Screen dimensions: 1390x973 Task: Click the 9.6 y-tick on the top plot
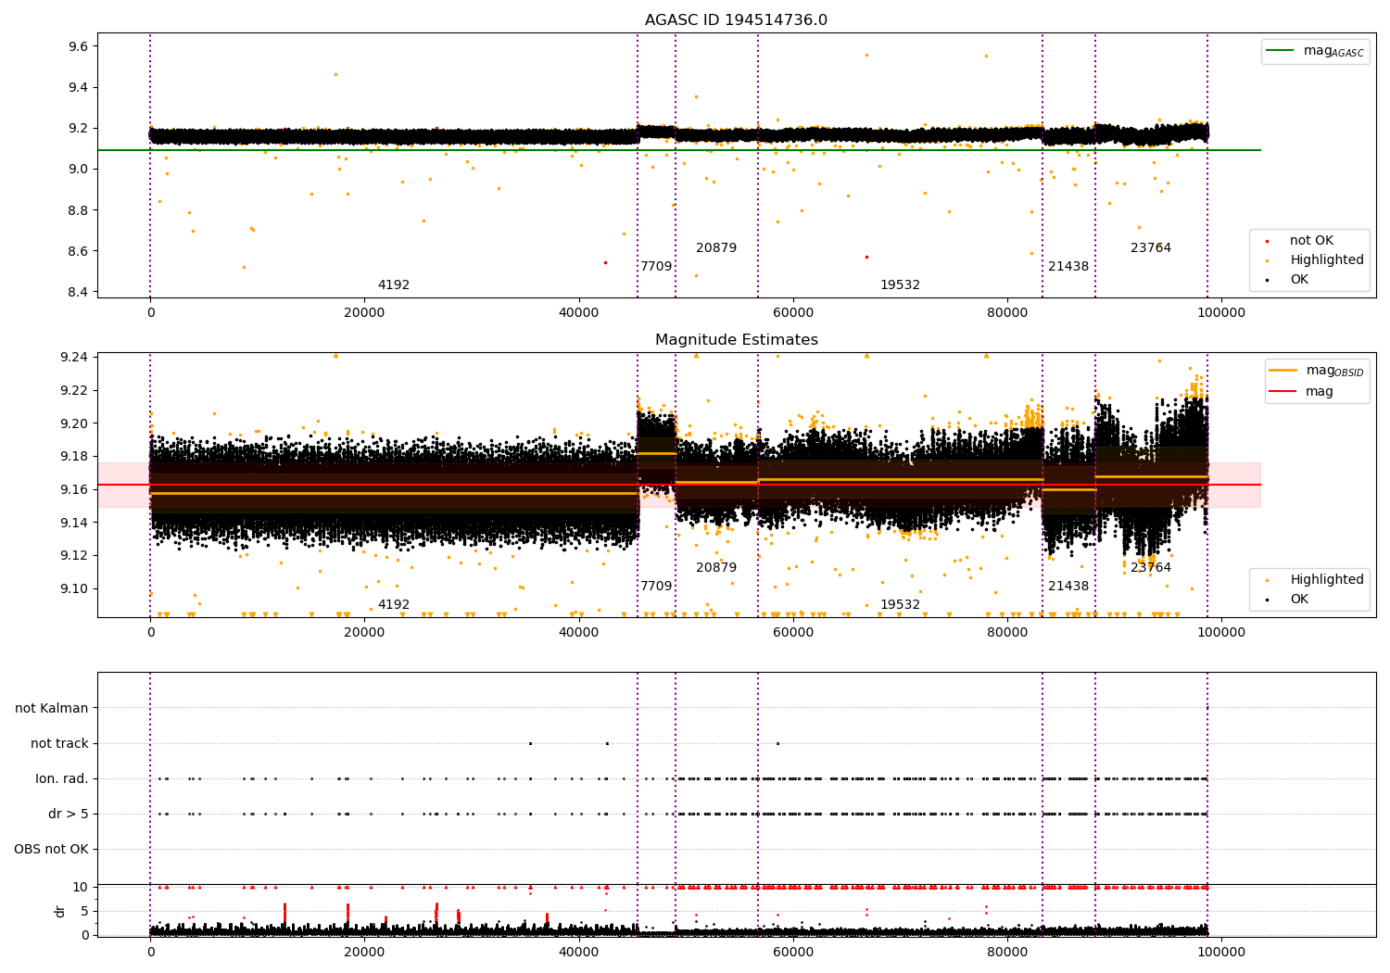coord(77,46)
